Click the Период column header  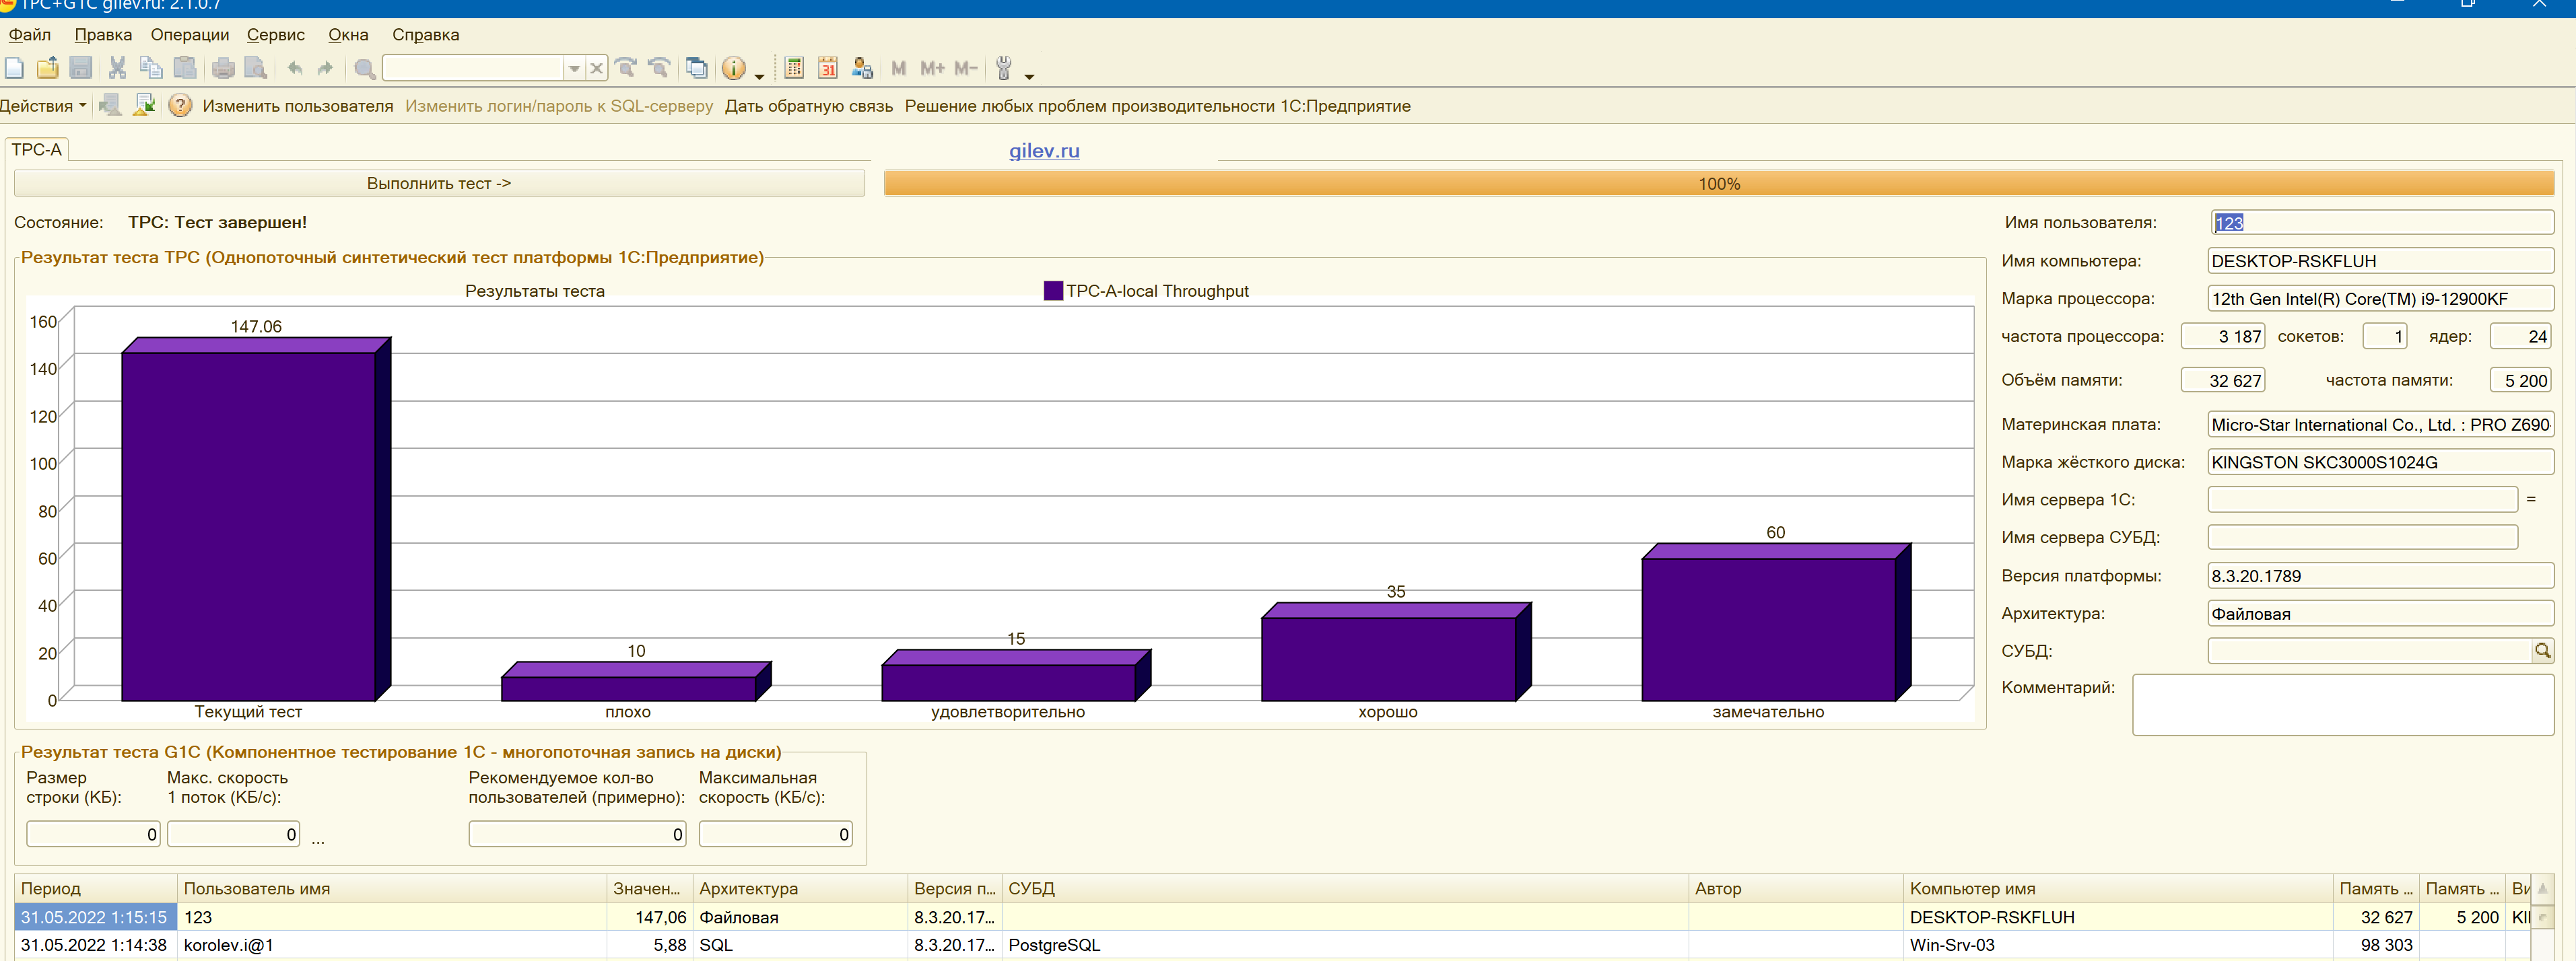[96, 888]
